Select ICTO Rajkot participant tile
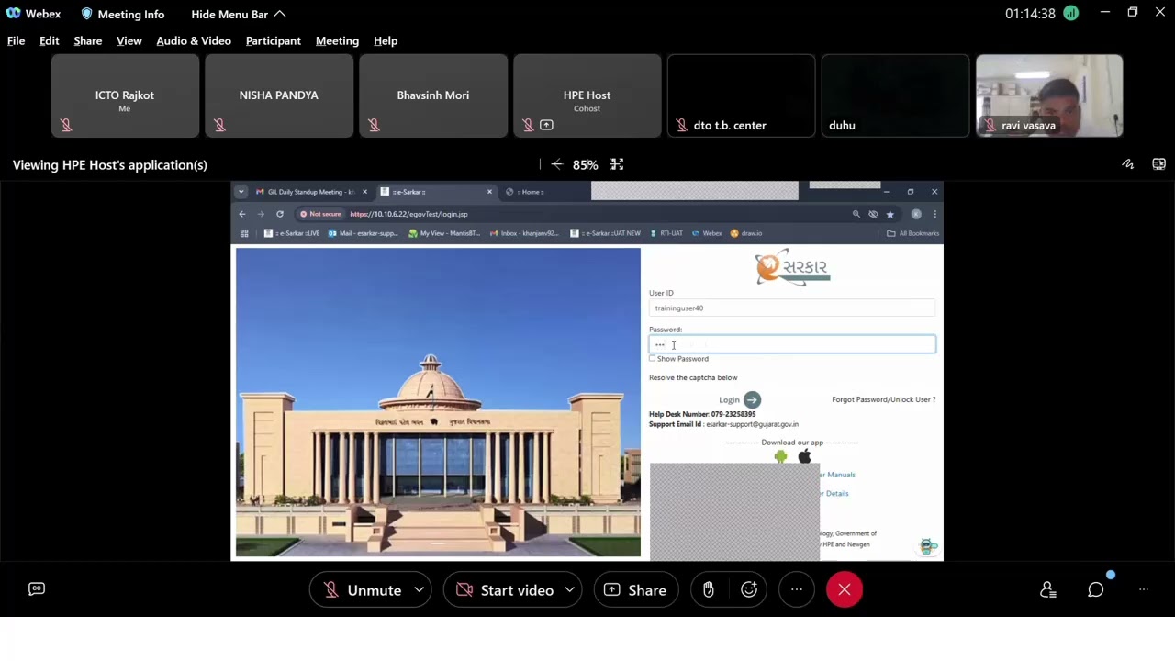Image resolution: width=1175 pixels, height=661 pixels. tap(125, 96)
